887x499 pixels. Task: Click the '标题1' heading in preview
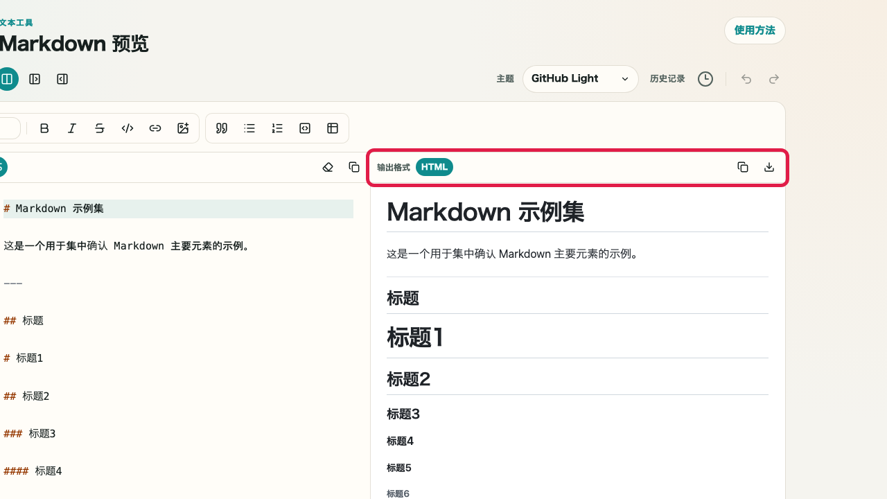[x=416, y=338]
